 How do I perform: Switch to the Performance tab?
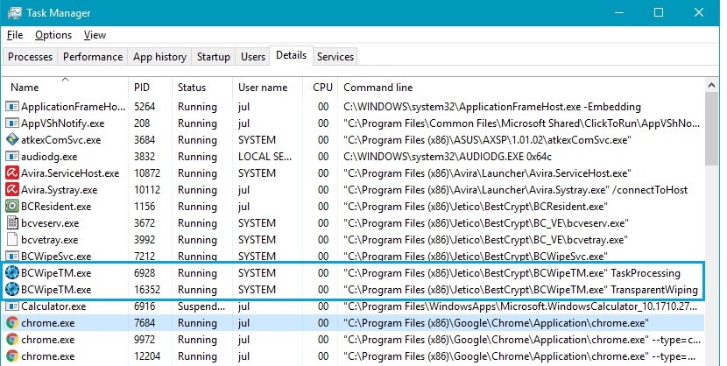(x=93, y=57)
